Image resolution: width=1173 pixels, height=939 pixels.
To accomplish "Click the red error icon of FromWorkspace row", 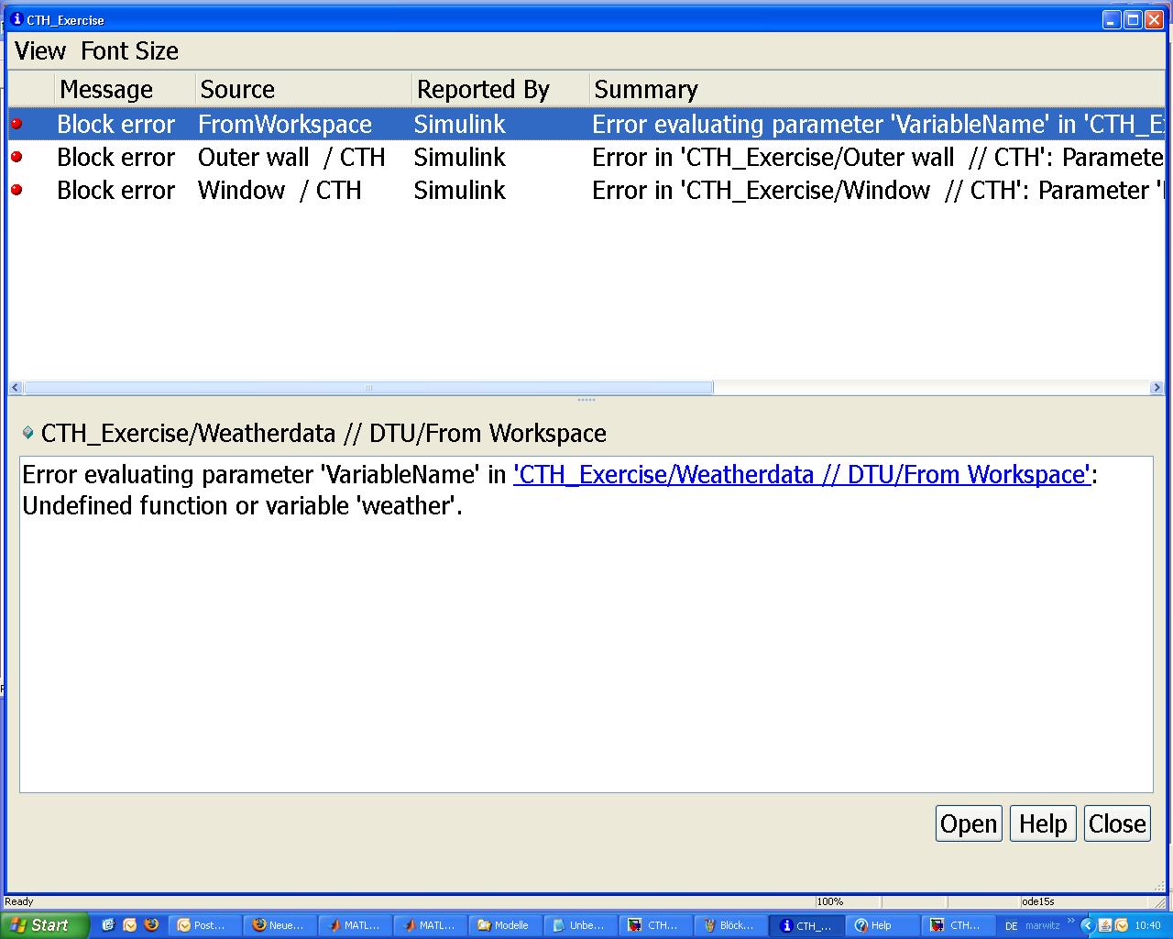I will [16, 124].
